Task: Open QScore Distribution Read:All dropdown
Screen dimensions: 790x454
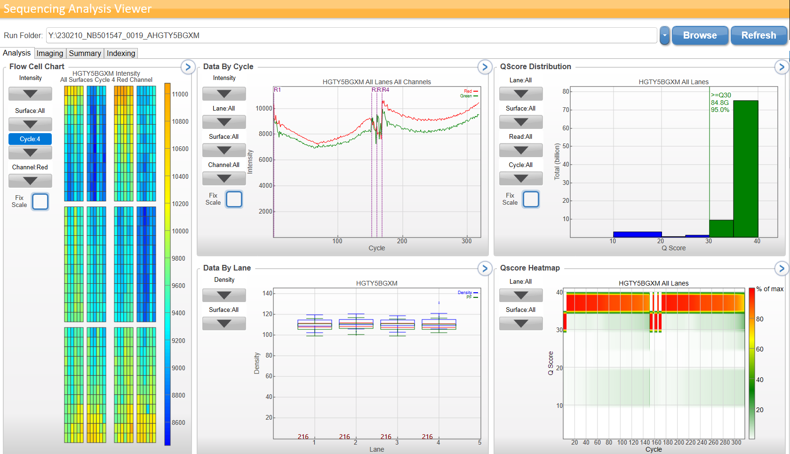Action: pos(521,150)
